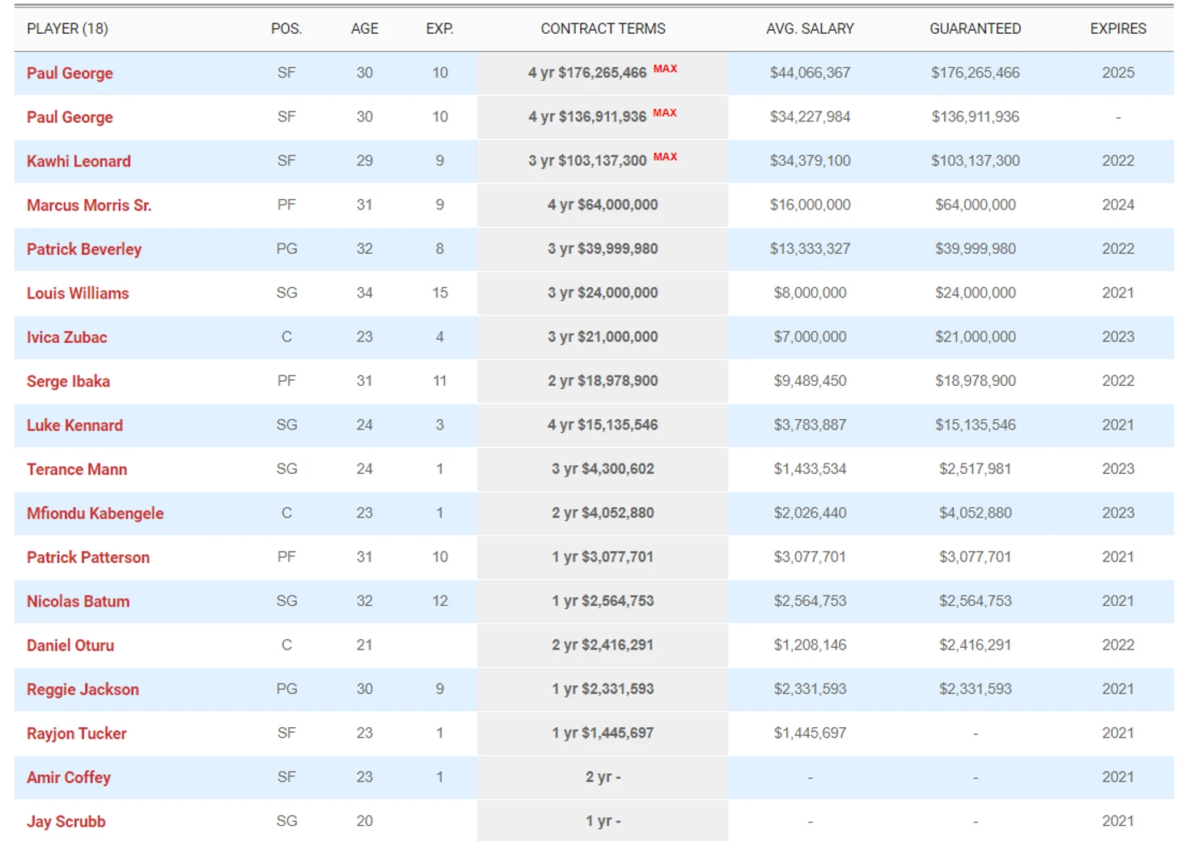Sort by GUARANTEED column header
The width and height of the screenshot is (1181, 855).
(x=975, y=29)
